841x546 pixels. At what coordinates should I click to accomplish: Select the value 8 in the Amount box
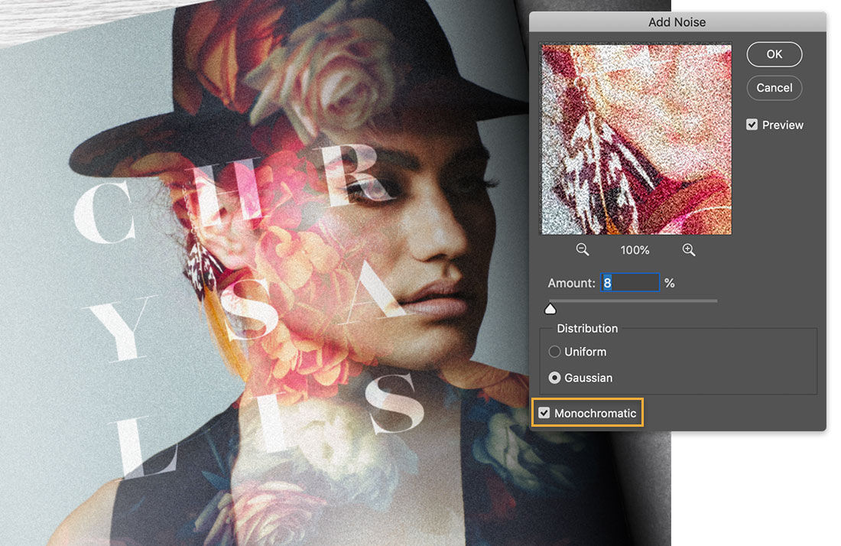[x=608, y=282]
